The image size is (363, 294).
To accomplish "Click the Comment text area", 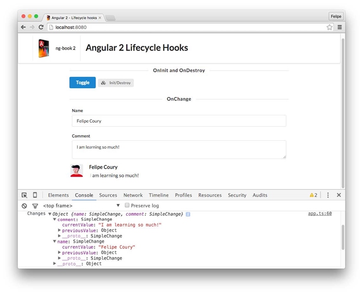I will pos(179,149).
